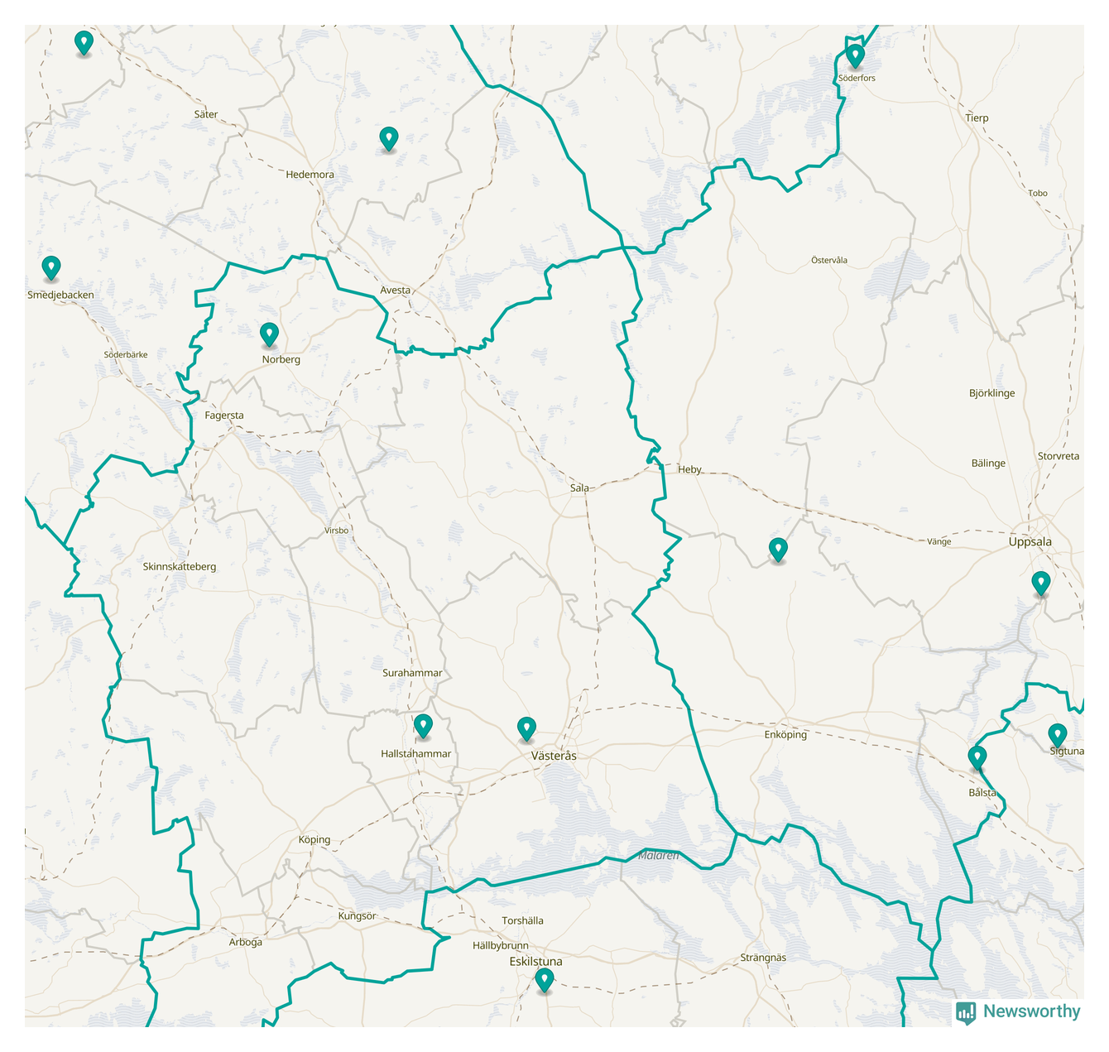Click the Avesta town label
This screenshot has width=1109, height=1052.
point(396,291)
